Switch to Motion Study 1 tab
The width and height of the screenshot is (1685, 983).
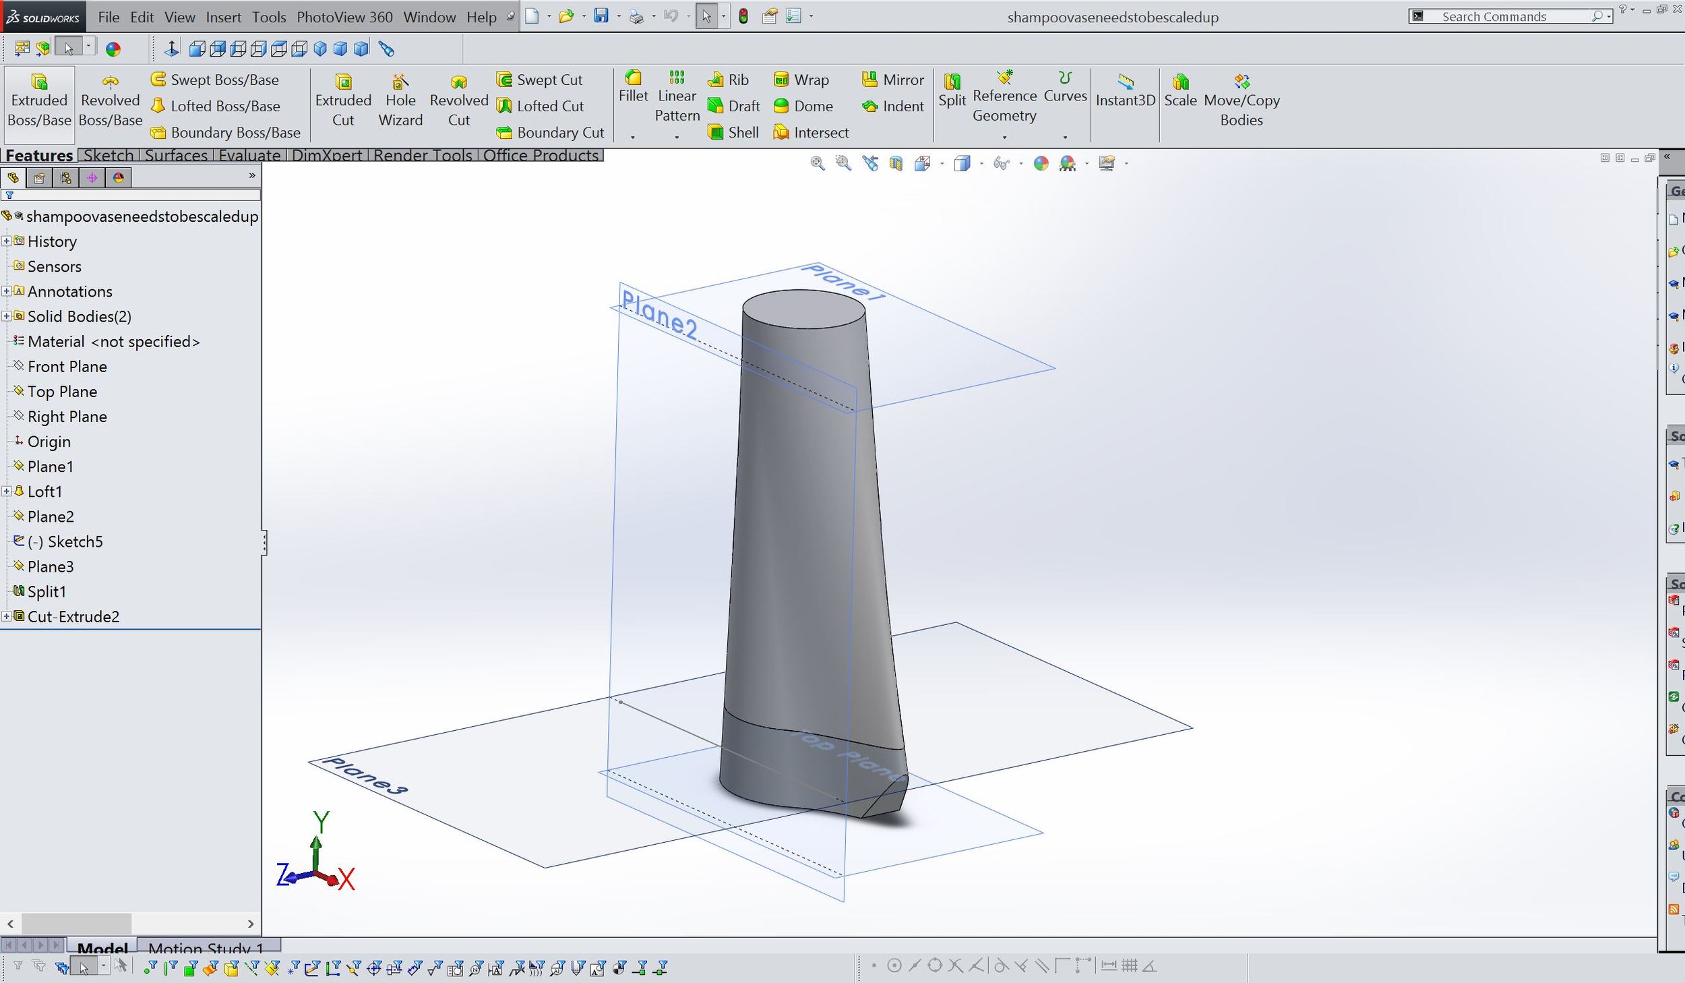(206, 947)
